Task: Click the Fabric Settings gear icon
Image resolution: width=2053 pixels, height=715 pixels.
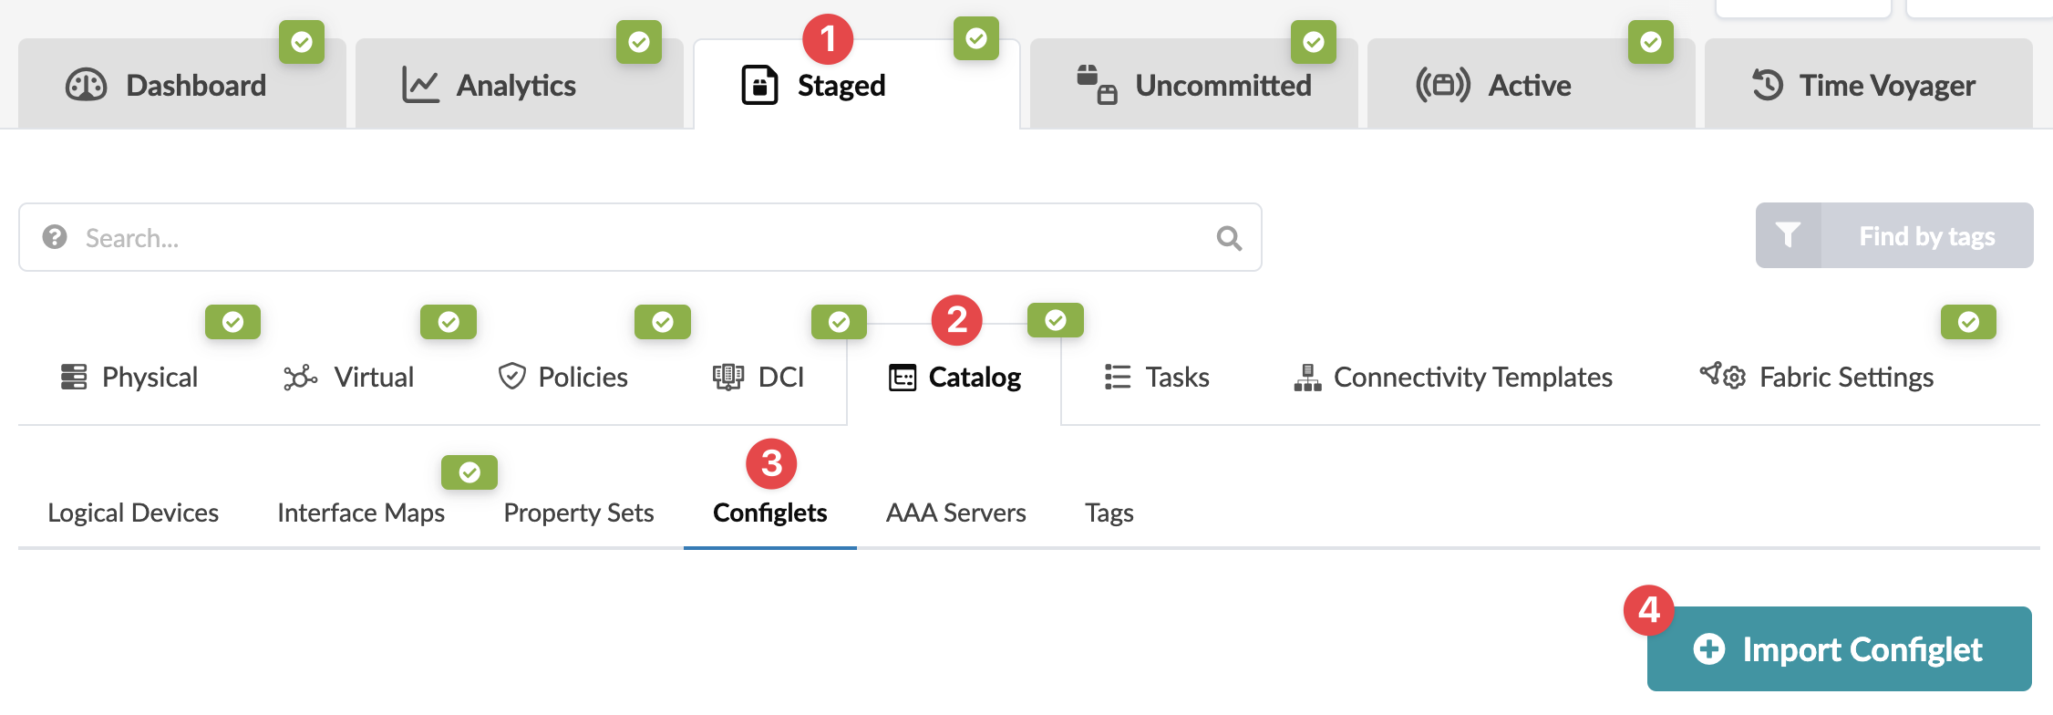Action: point(1723,376)
